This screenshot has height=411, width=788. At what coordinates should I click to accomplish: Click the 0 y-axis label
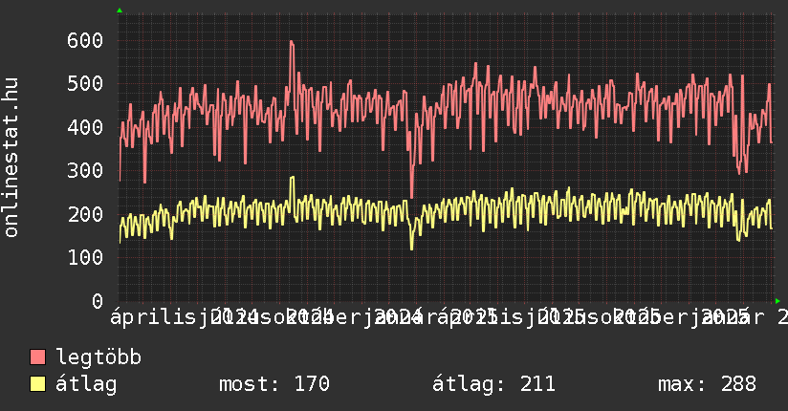coord(97,301)
